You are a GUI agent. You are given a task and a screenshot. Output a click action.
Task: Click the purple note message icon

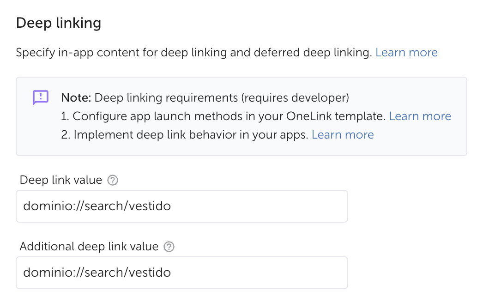(41, 97)
